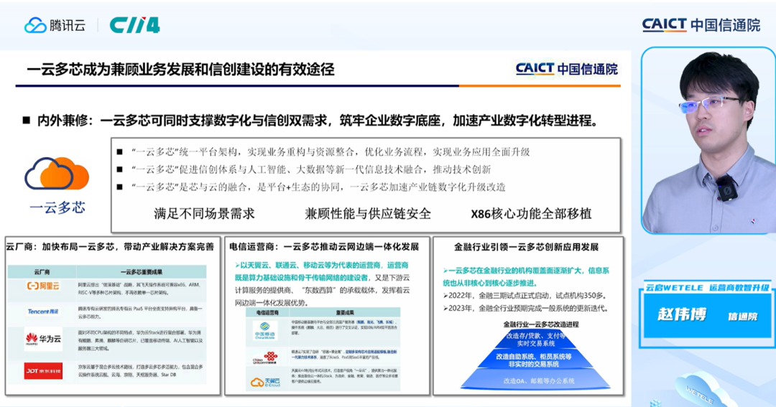Click the phrase X86核心功能全部移植
This screenshot has width=776, height=407.
pyautogui.click(x=531, y=214)
